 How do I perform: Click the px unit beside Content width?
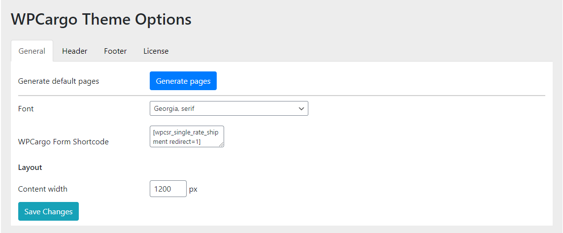pyautogui.click(x=193, y=189)
